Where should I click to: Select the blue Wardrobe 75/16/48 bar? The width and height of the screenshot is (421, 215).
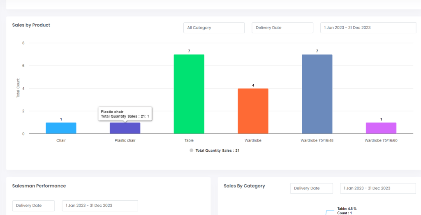(317, 94)
